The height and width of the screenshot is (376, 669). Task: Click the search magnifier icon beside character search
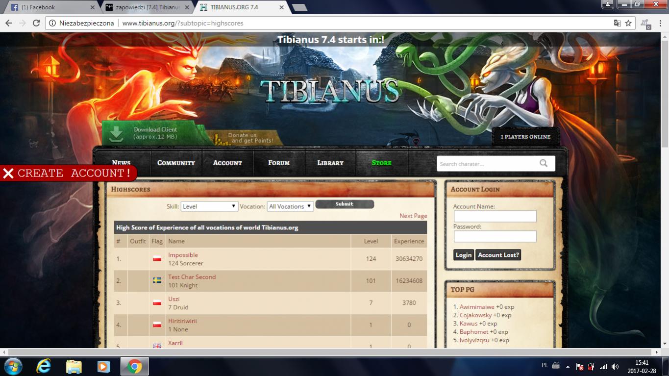pyautogui.click(x=544, y=164)
